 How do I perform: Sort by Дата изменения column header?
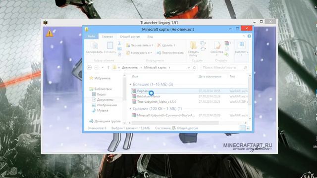coord(210,77)
